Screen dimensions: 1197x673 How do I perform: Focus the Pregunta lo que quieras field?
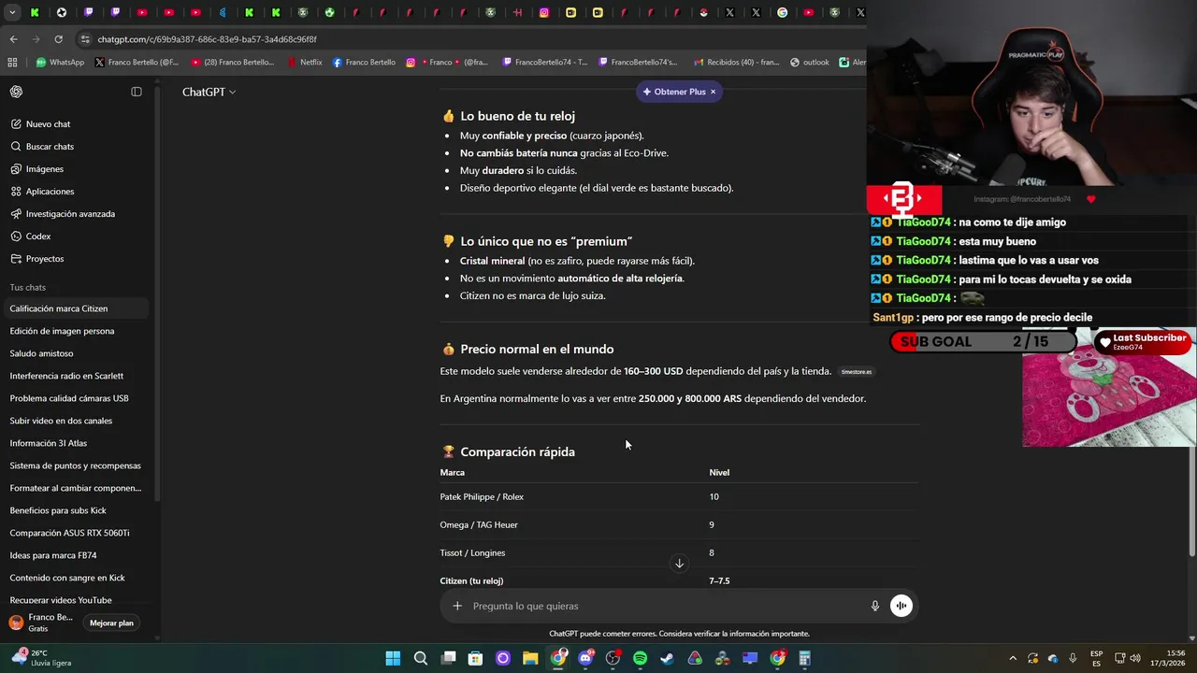(668, 606)
